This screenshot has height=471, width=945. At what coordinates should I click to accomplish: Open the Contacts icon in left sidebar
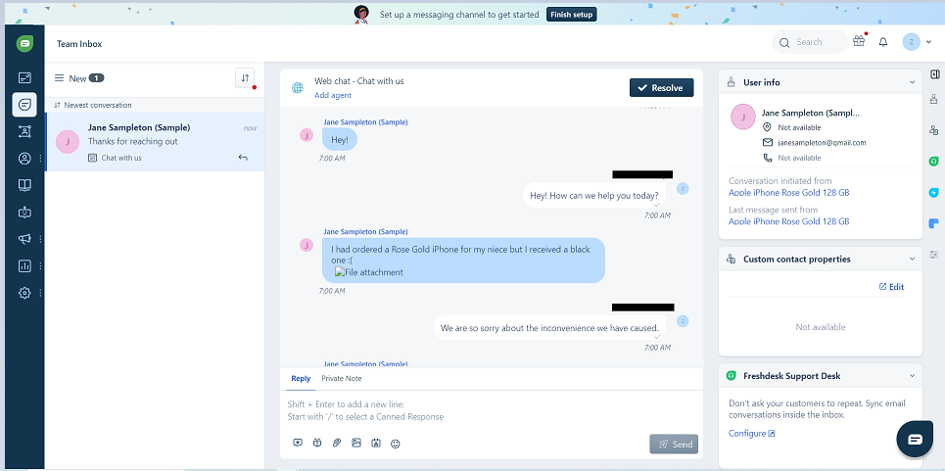point(24,159)
